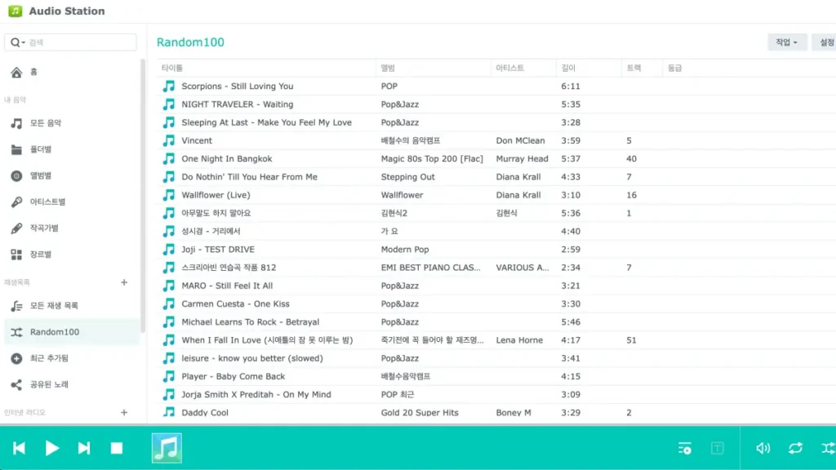Image resolution: width=836 pixels, height=470 pixels.
Task: Click the Random100 playlist heading
Action: [x=190, y=42]
